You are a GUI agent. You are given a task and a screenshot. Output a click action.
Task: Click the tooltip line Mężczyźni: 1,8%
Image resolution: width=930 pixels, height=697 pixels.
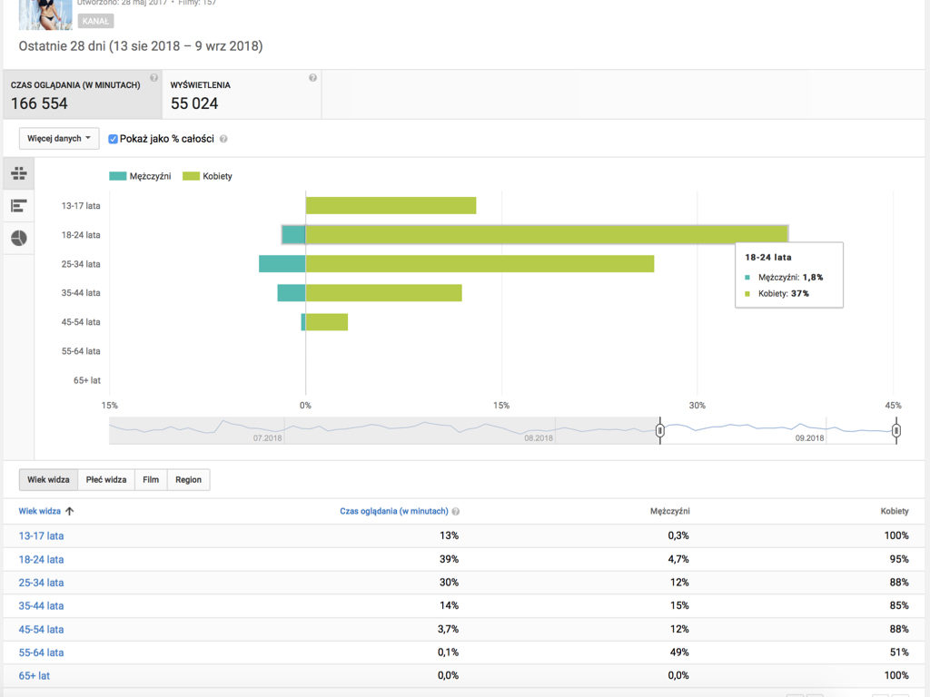click(791, 278)
